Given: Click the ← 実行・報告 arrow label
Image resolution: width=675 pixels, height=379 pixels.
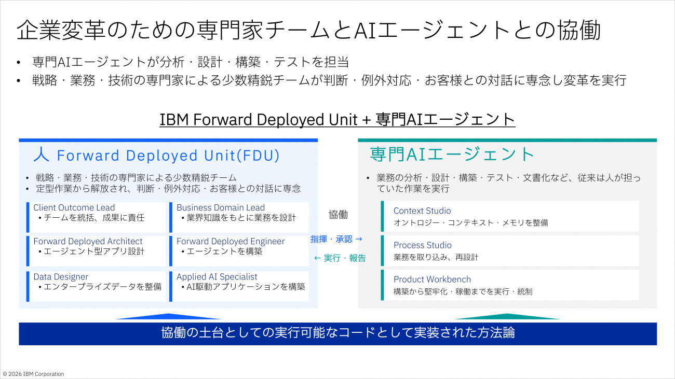Looking at the screenshot, I should (340, 258).
